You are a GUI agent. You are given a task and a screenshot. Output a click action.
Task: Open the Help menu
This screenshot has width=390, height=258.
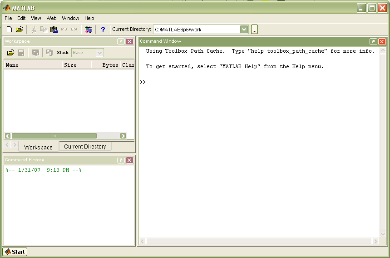click(x=89, y=18)
